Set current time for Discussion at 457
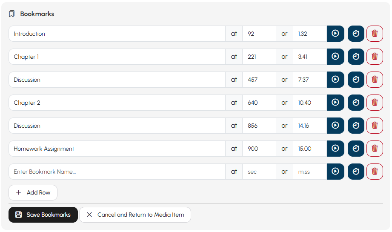Screen dimensions: 392x232 click(356, 80)
